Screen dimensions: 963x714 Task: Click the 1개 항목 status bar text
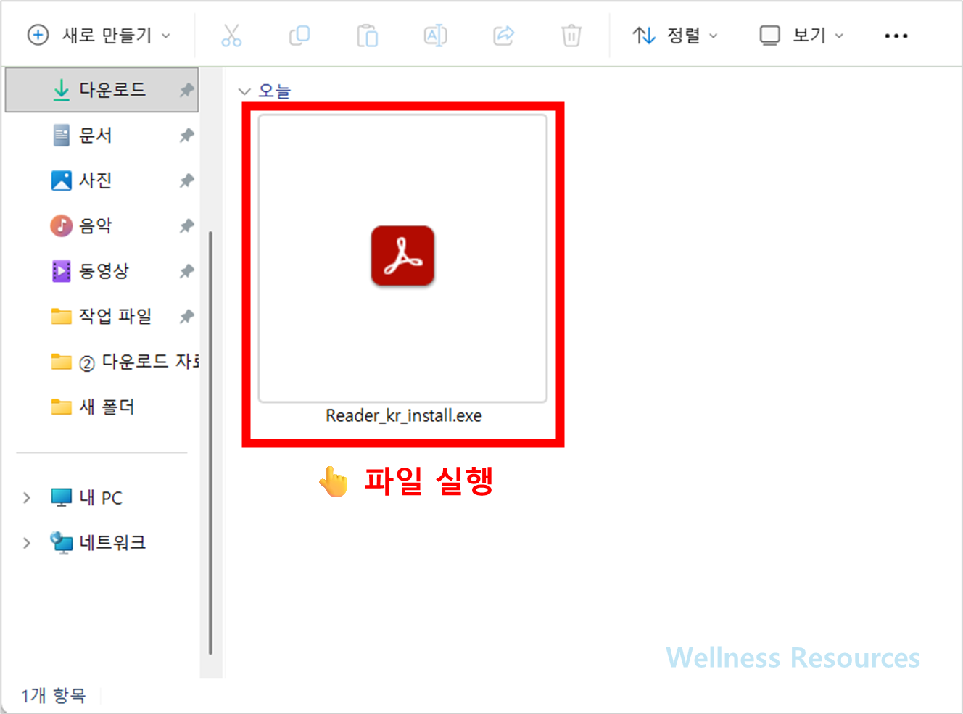click(54, 695)
